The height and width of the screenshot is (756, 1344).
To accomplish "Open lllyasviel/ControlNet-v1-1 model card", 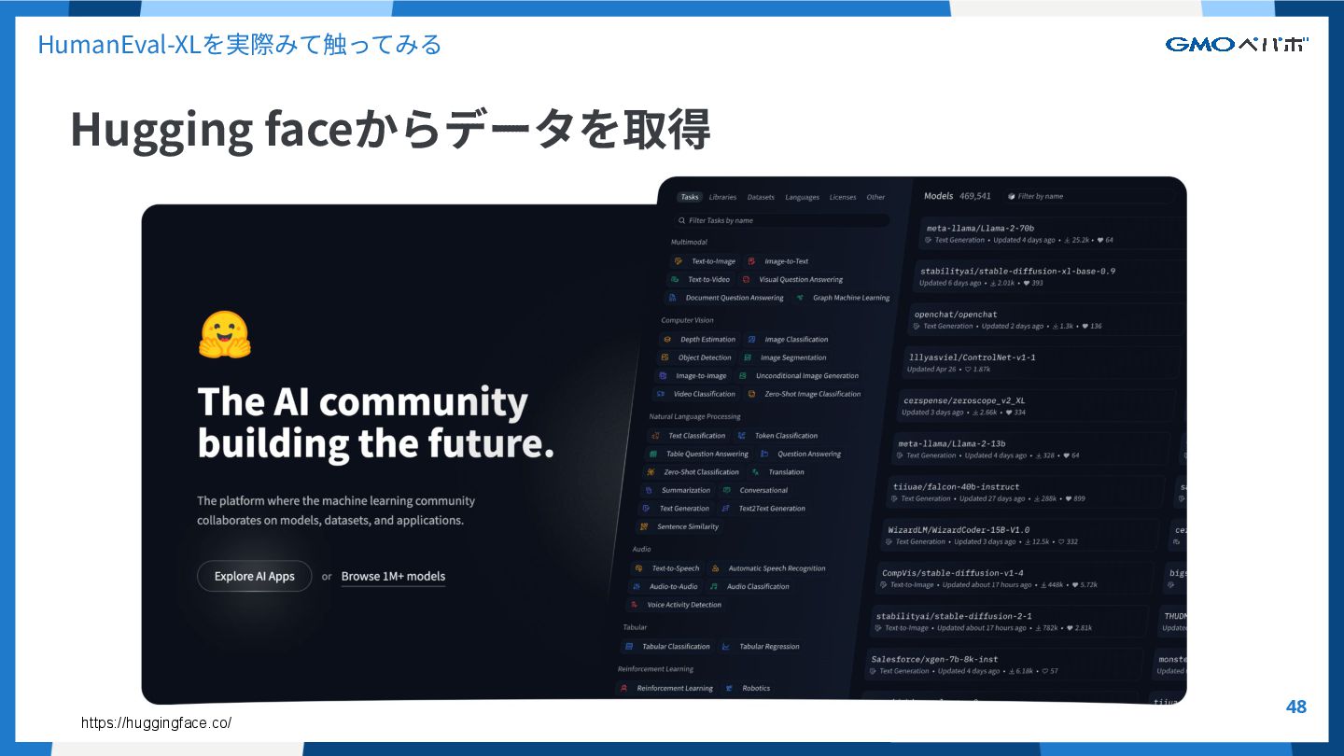I will (1042, 363).
